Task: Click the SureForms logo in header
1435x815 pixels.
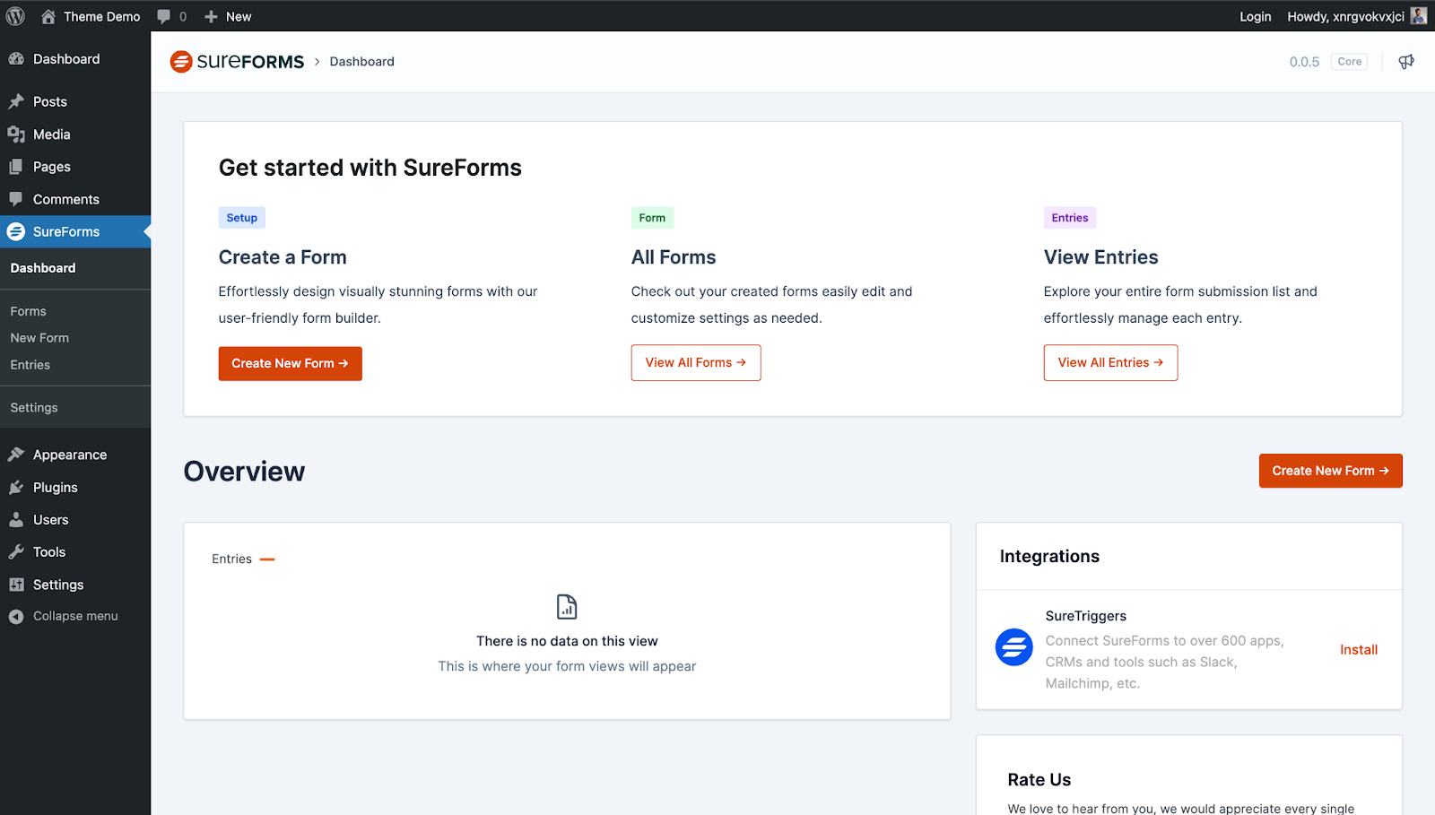Action: (x=238, y=61)
